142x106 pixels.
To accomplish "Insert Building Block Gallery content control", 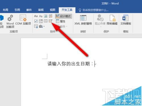I will point(51,16).
